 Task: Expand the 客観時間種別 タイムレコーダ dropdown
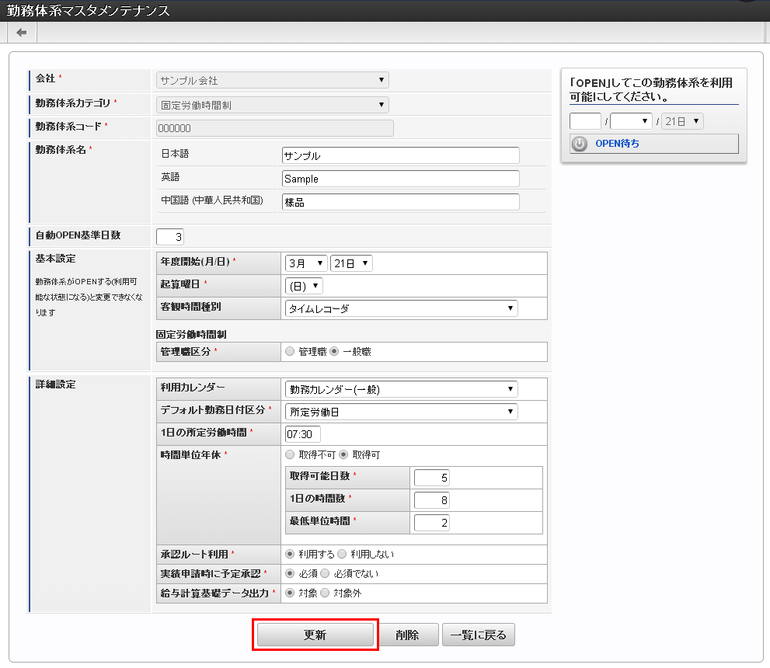[401, 308]
